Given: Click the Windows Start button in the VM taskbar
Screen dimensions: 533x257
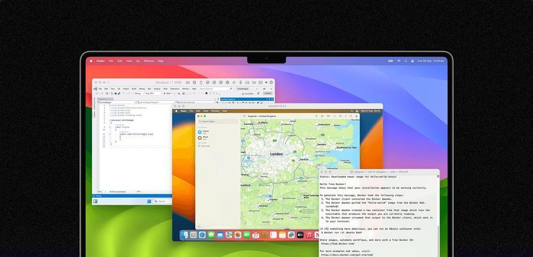Looking at the screenshot, I should (149, 201).
